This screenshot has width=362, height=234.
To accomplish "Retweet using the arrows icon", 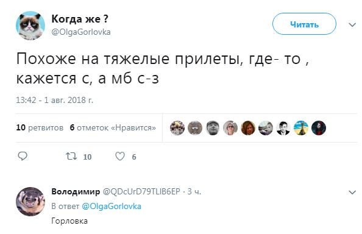I will 71,156.
